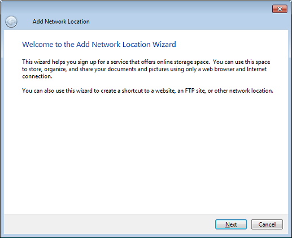Click the word 'Wizard' in the blue heading
Viewport: 292px width, 238px height.
coord(164,45)
